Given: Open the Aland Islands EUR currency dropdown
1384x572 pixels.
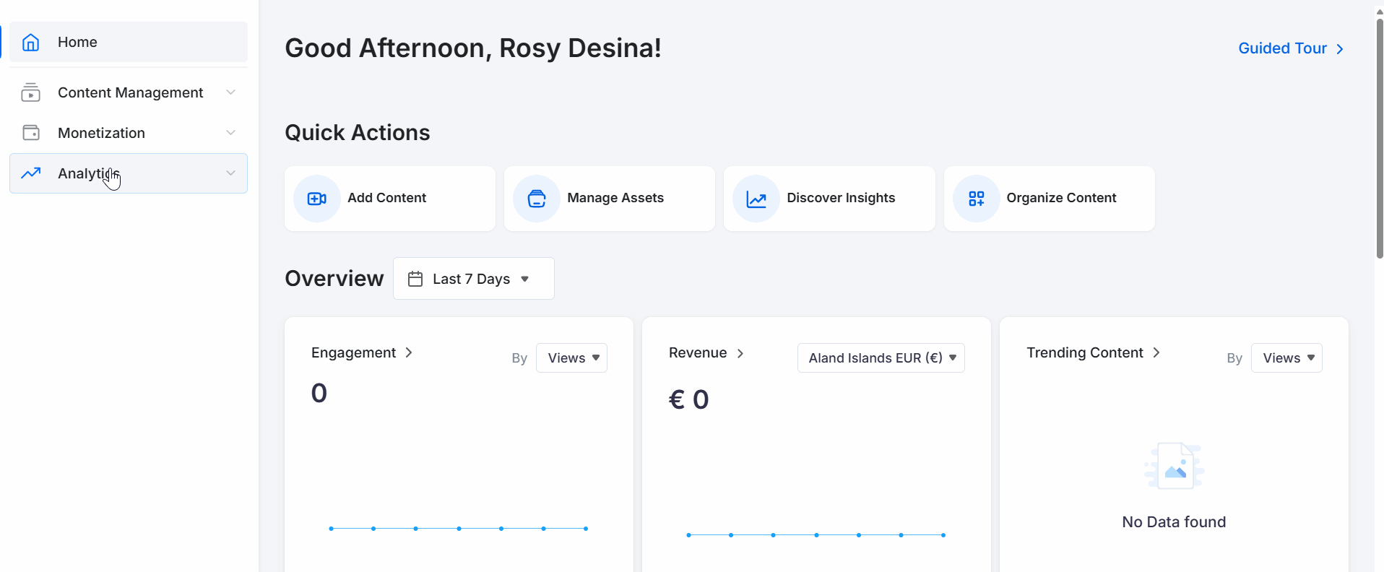Looking at the screenshot, I should (881, 358).
